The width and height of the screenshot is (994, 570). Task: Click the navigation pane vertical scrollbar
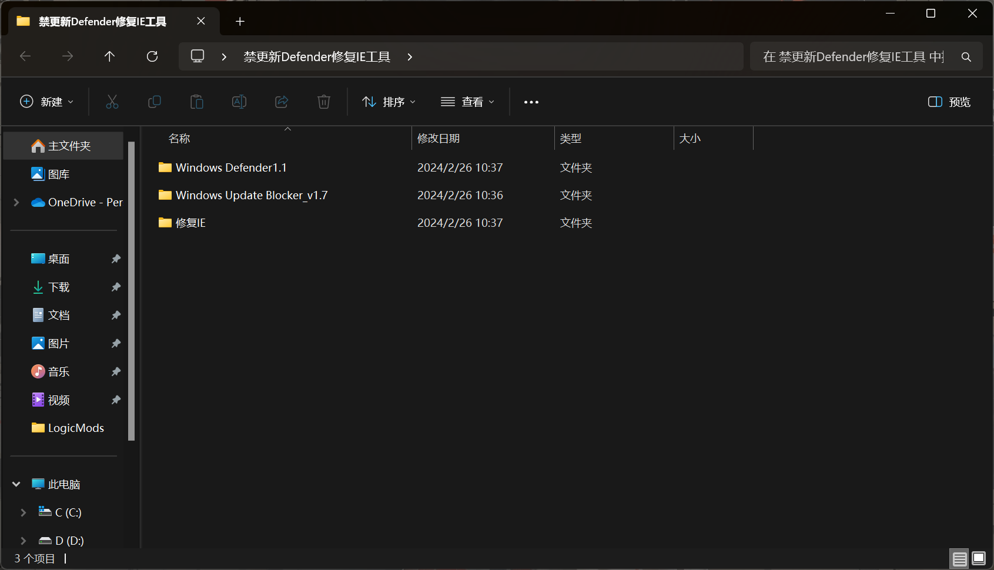132,291
